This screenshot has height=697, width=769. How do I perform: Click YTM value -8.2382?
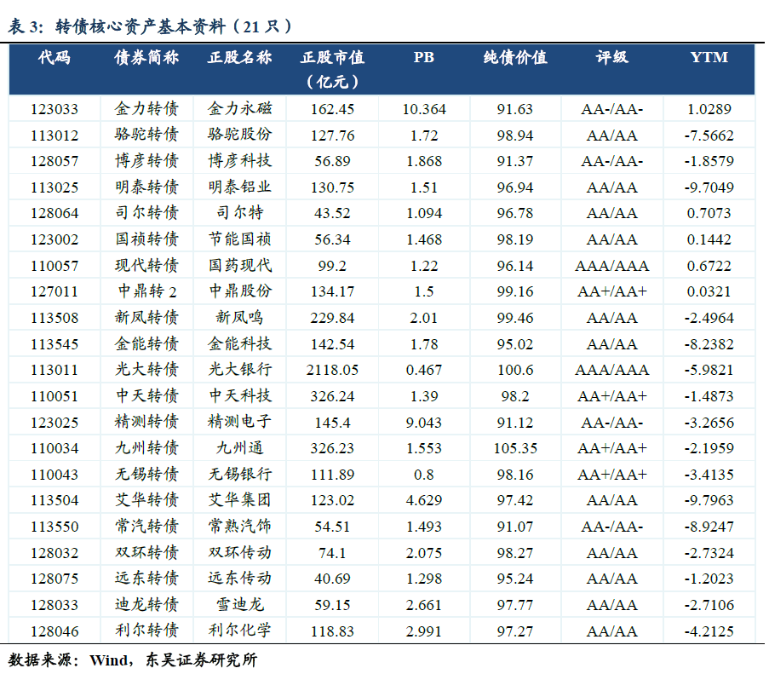coord(709,344)
